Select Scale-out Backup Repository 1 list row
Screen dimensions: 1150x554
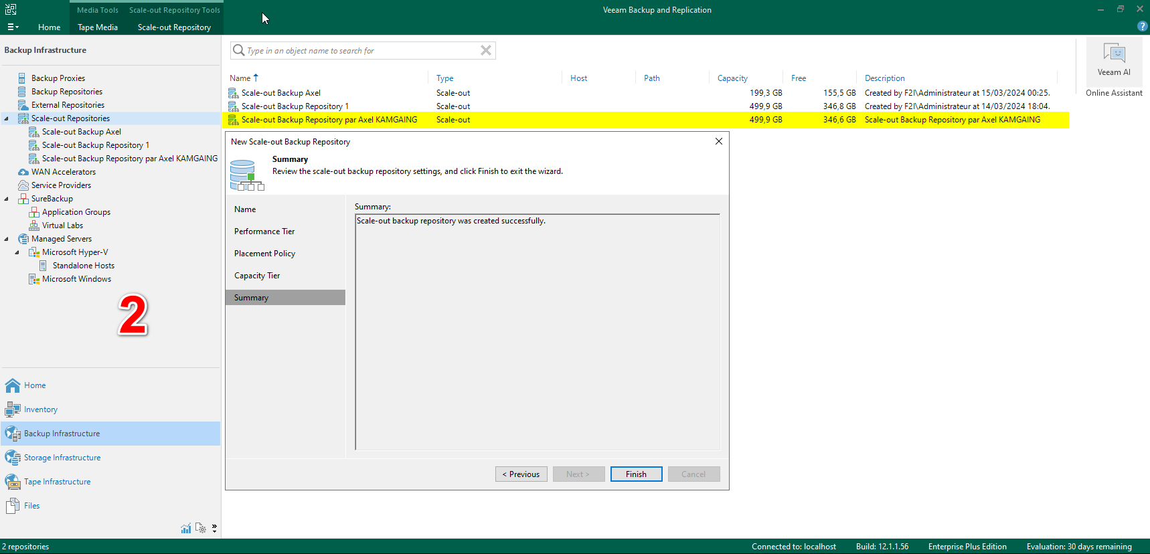[x=645, y=106]
